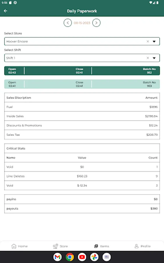This screenshot has width=164, height=263.
Task: Expand the Select Shift dropdown arrow
Action: [154, 58]
